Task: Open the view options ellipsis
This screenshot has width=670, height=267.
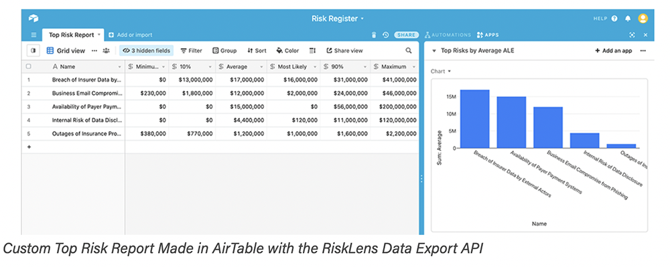Action: coord(94,50)
